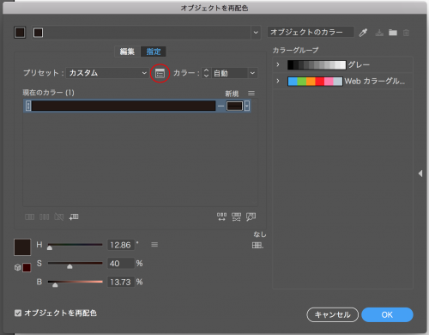Viewport: 429px width, 335px height.
Task: Step the カラー count value
Action: pos(206,73)
